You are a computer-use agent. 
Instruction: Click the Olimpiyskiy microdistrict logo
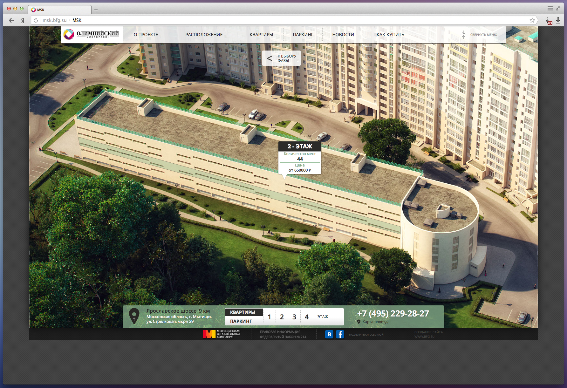click(x=92, y=34)
